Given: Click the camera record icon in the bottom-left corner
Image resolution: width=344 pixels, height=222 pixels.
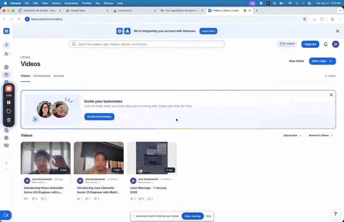Looking at the screenshot, I should [x=6, y=215].
